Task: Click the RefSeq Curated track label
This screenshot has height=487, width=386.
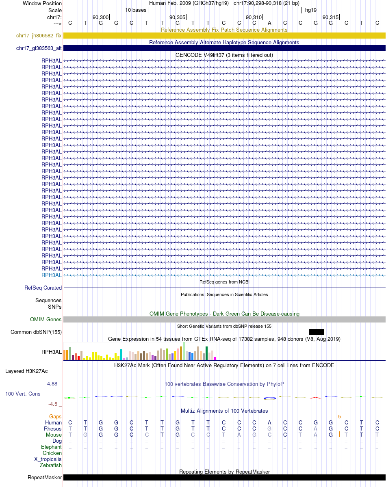Action: point(43,288)
